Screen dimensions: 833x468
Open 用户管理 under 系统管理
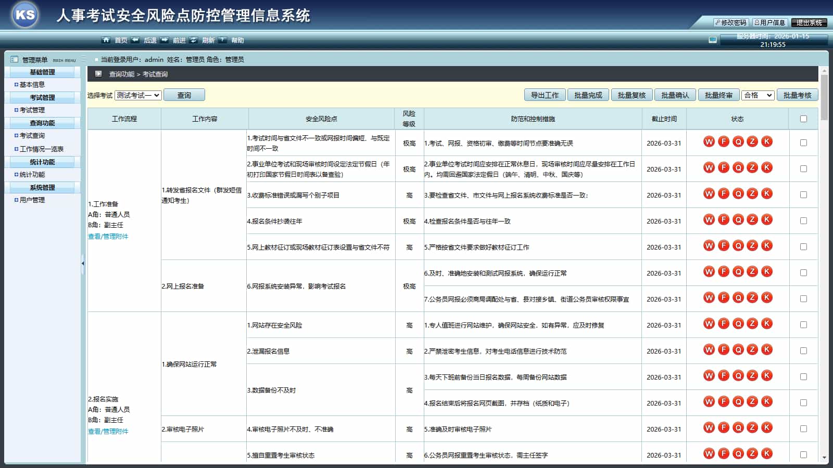32,200
